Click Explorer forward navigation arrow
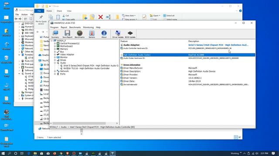 coord(43,32)
